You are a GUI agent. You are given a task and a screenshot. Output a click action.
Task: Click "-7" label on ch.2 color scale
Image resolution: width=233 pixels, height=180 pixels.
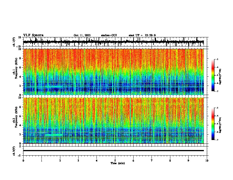pyautogui.click(x=217, y=140)
